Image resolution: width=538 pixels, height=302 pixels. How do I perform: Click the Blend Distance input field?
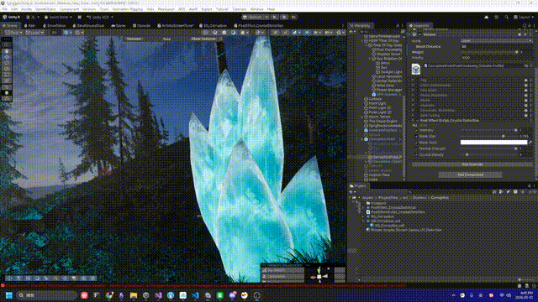496,47
